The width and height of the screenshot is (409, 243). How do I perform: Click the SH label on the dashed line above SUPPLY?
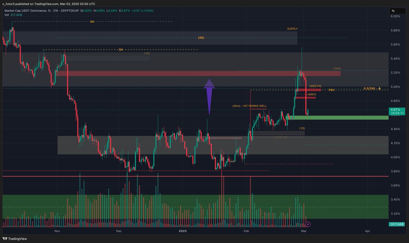(x=92, y=22)
